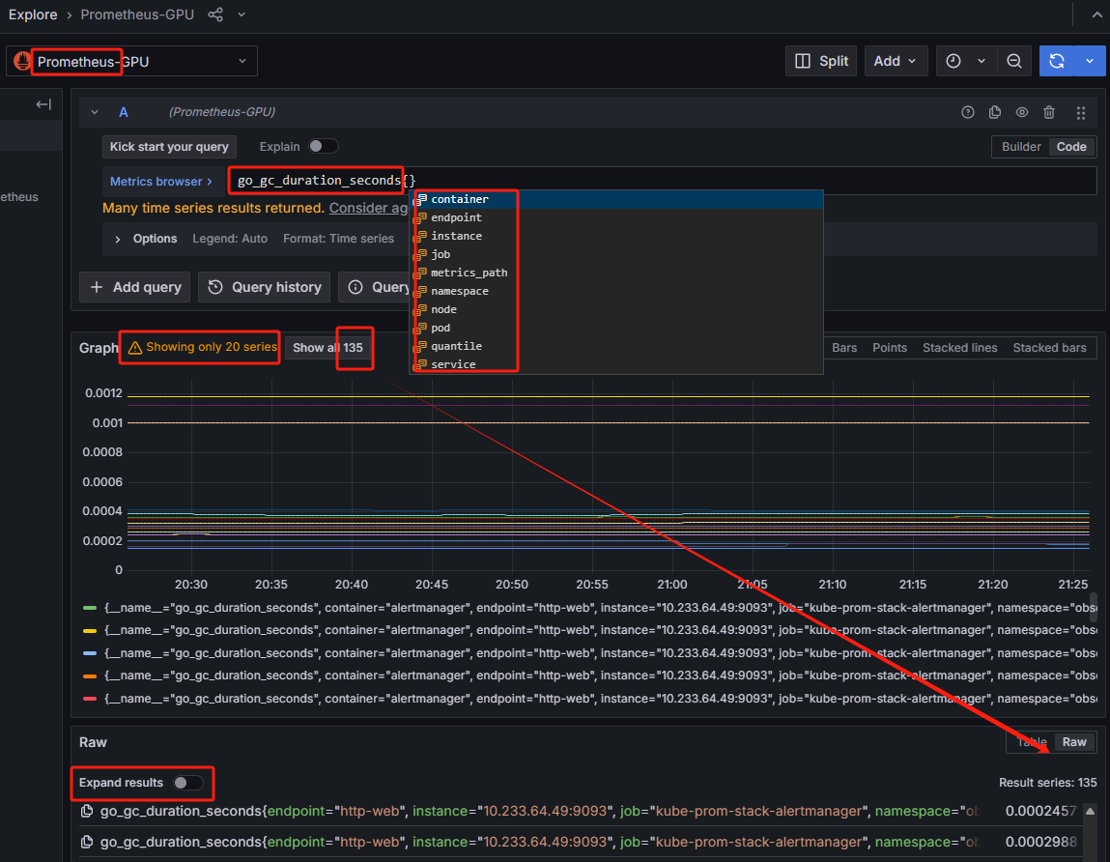Open Query history

click(x=264, y=287)
